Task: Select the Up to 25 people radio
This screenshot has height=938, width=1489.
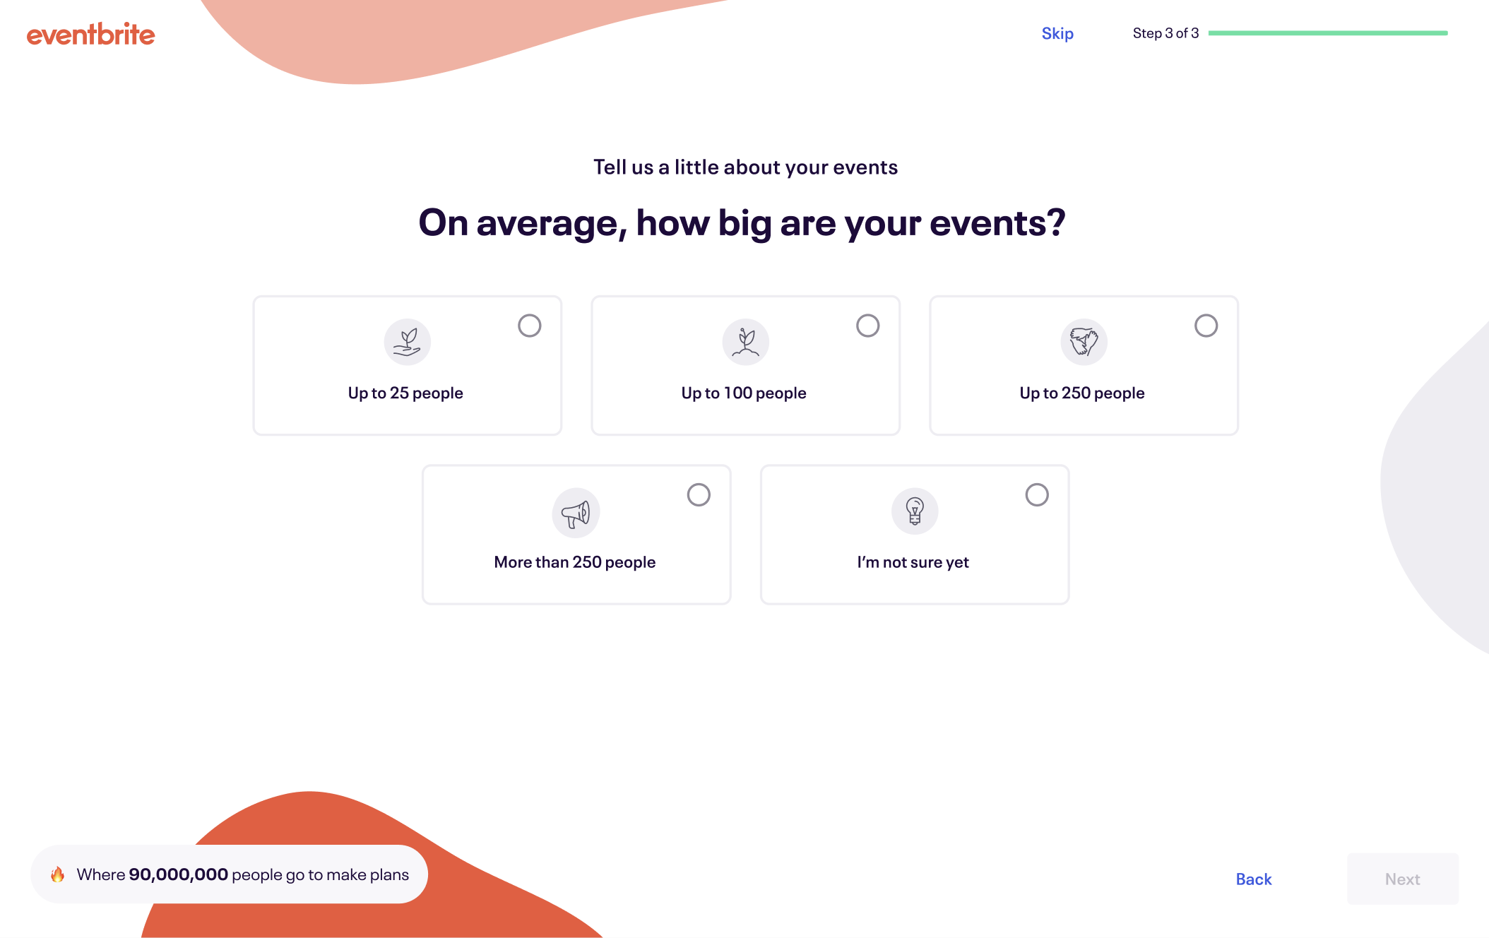Action: pyautogui.click(x=529, y=326)
